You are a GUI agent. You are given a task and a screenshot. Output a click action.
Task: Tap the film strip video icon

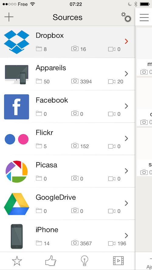click(118, 261)
